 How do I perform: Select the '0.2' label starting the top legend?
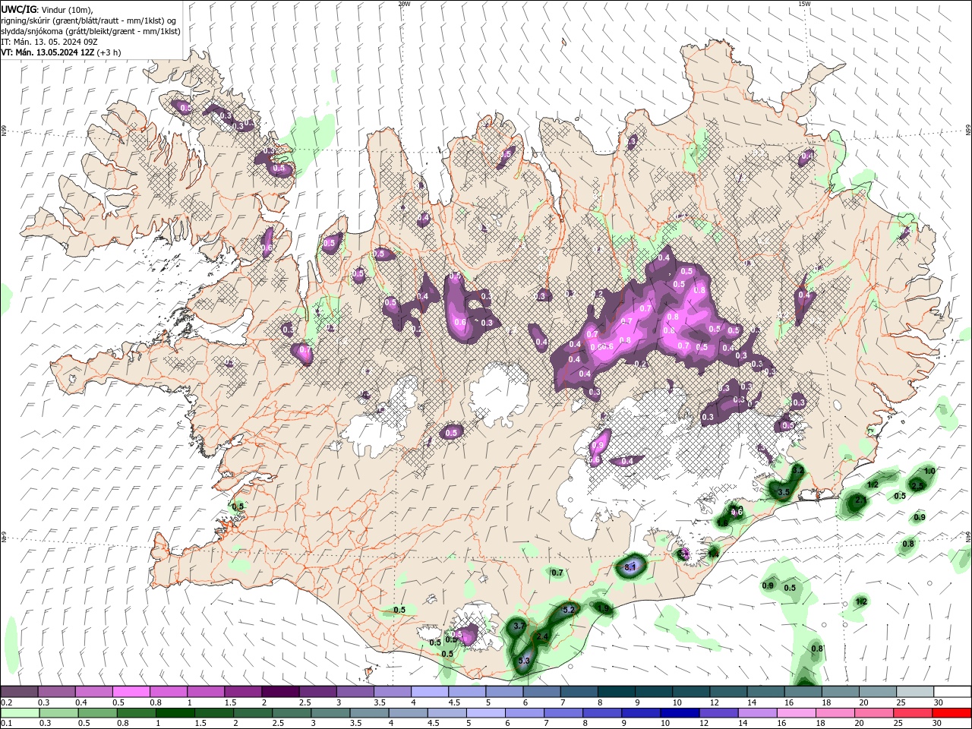tap(6, 702)
